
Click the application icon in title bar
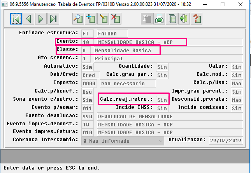coord(4,4)
